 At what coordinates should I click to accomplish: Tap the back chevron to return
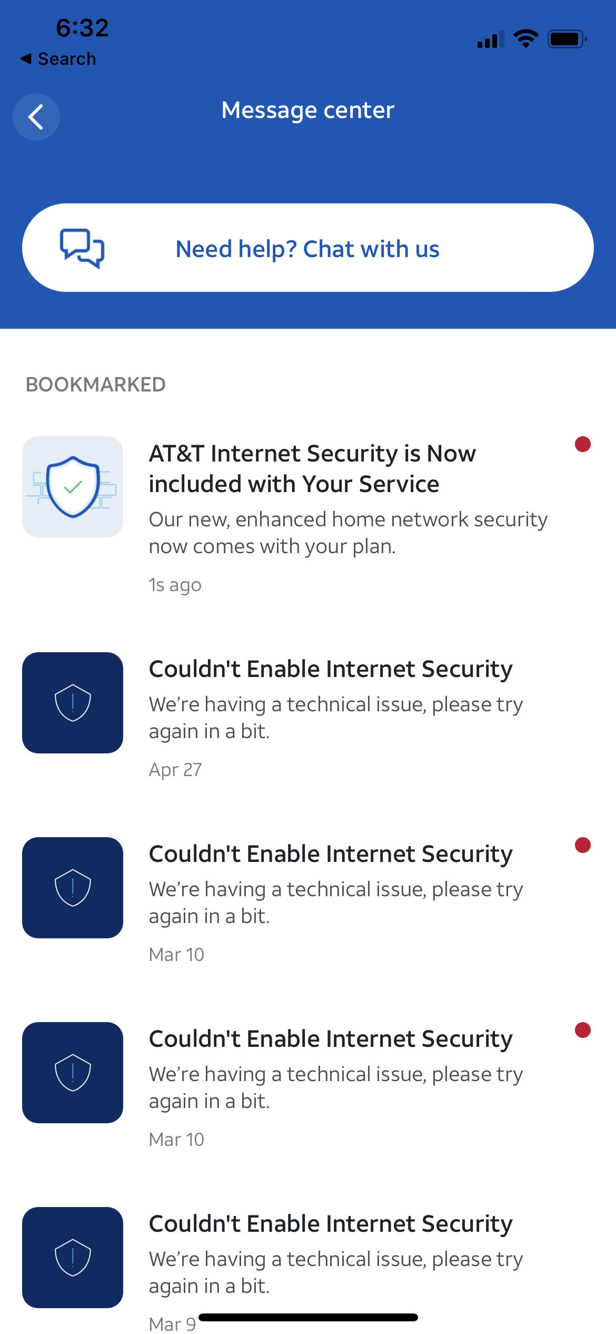pos(36,116)
